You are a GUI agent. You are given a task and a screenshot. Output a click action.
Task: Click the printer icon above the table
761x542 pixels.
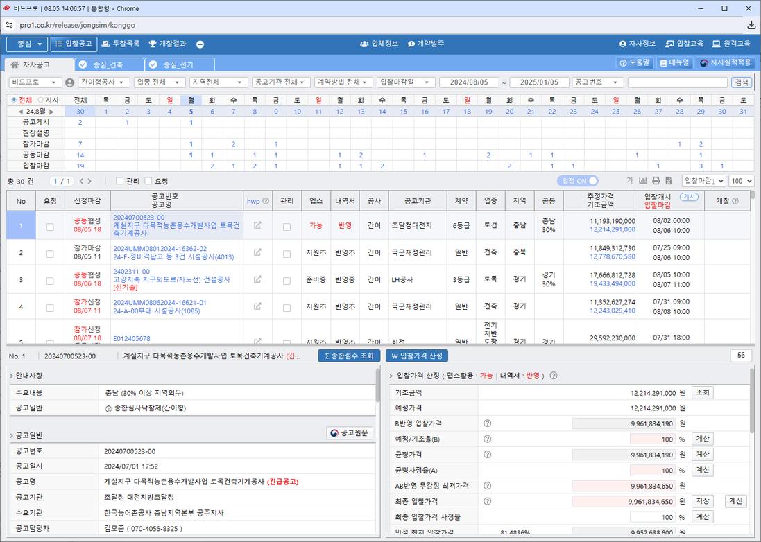[656, 181]
